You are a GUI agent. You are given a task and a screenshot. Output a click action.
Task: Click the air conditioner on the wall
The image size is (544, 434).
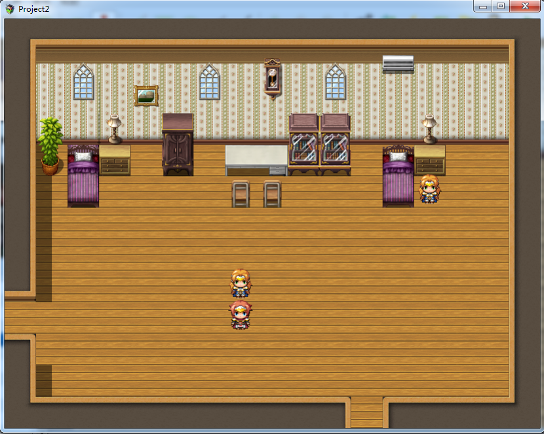click(x=398, y=64)
